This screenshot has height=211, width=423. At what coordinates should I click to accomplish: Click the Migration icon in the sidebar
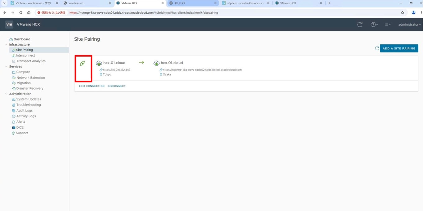pyautogui.click(x=14, y=83)
